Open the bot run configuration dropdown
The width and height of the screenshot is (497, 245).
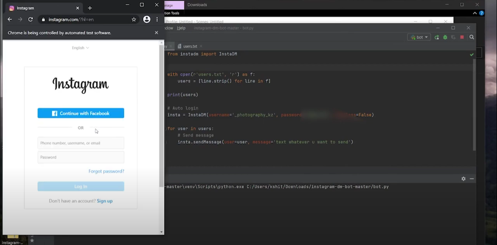(x=419, y=37)
